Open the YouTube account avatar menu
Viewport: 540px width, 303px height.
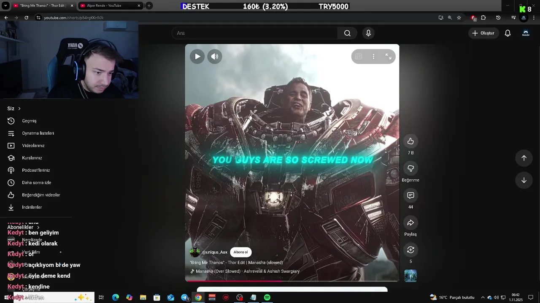coord(526,33)
